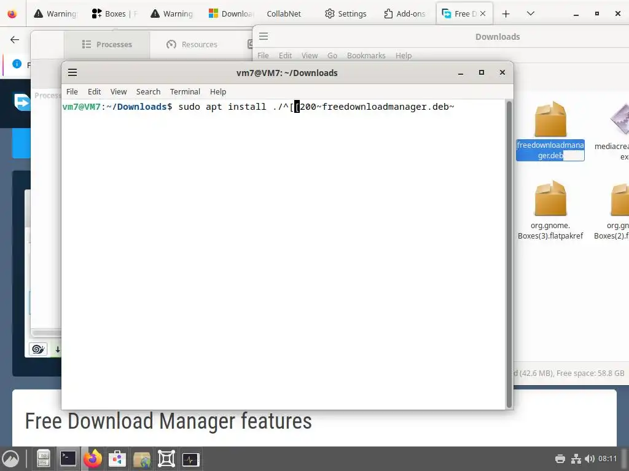Image resolution: width=629 pixels, height=471 pixels.
Task: Click the Boxes taskbar icon
Action: tap(166, 459)
